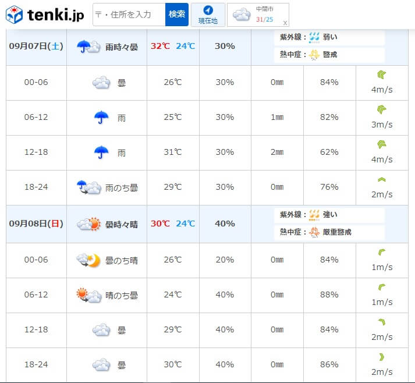Click the 24℃ low in 09月07日 header
The height and width of the screenshot is (383, 415).
pos(186,46)
